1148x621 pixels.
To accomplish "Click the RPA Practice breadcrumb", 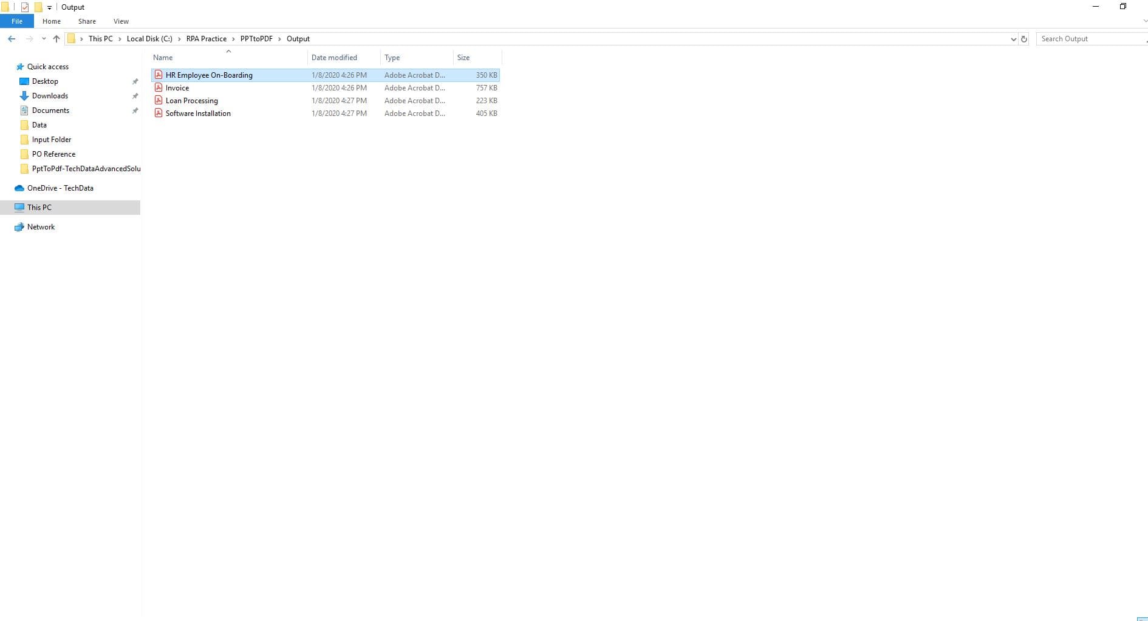I will (207, 39).
